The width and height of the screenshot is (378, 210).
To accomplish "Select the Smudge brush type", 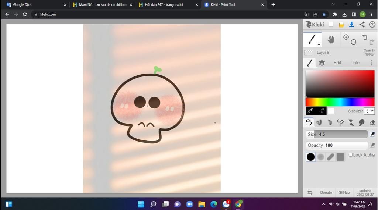I will (x=361, y=122).
